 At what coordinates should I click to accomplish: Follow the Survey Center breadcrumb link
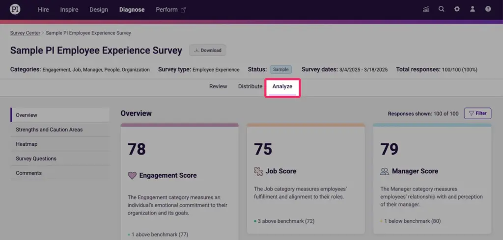point(25,33)
